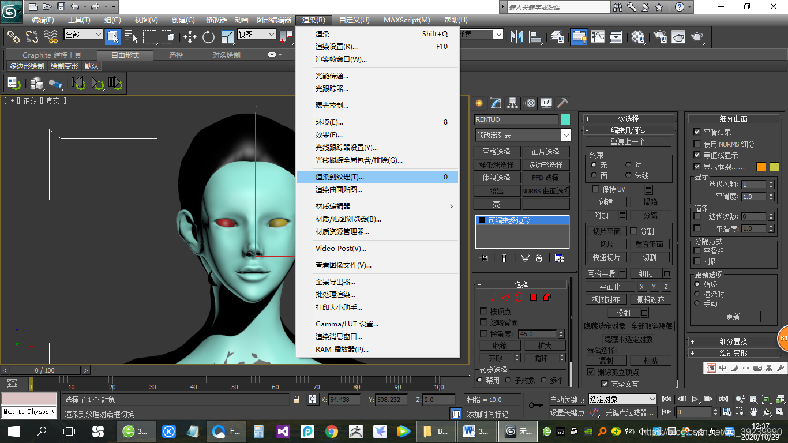
Task: Select 边 constraint radio button
Action: click(x=628, y=165)
